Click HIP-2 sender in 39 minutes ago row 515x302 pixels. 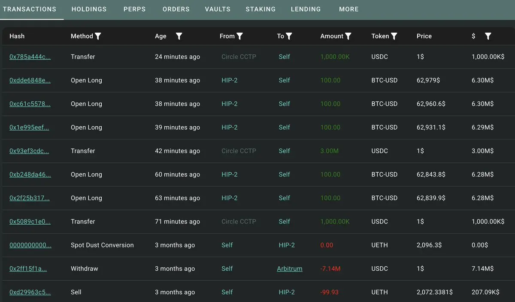pyautogui.click(x=229, y=128)
